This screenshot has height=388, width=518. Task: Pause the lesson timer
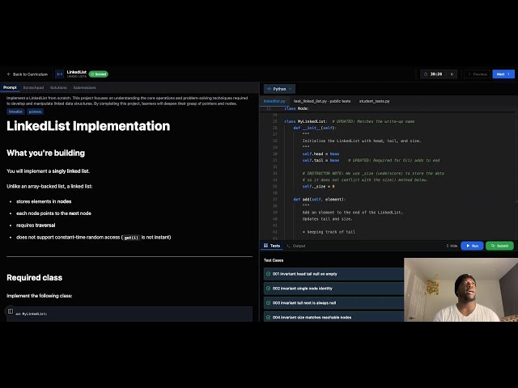(452, 74)
